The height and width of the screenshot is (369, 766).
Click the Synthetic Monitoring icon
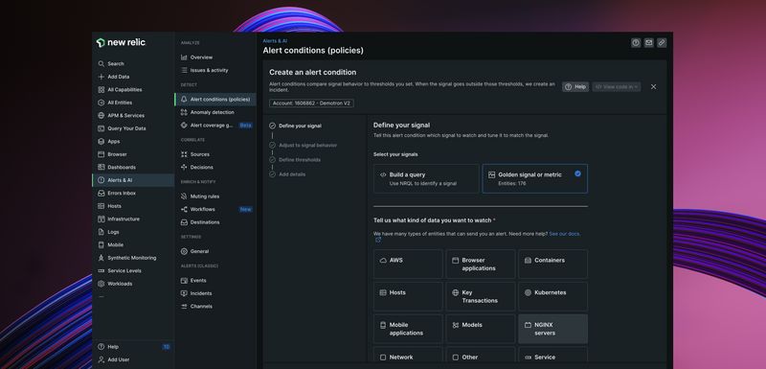tap(101, 258)
